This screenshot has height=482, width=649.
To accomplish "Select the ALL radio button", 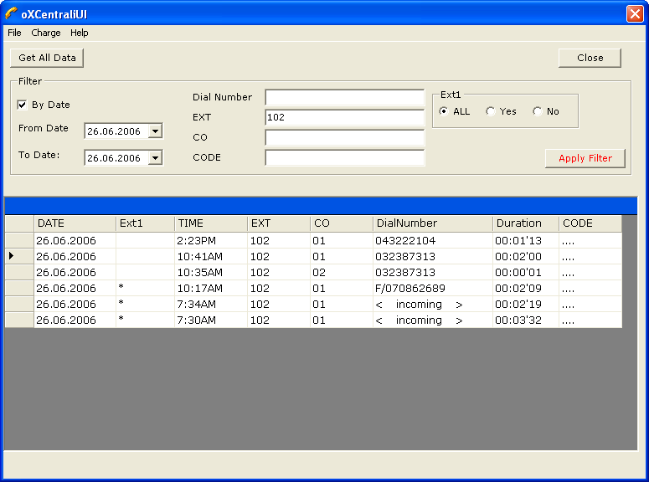I will coord(444,111).
